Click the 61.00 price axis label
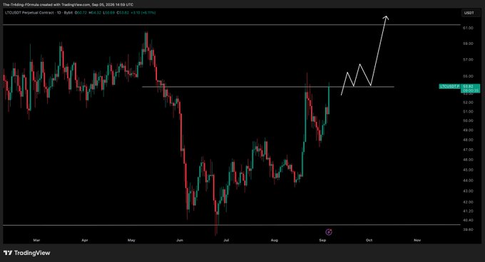Screen dimensions: 485x262 468,28
